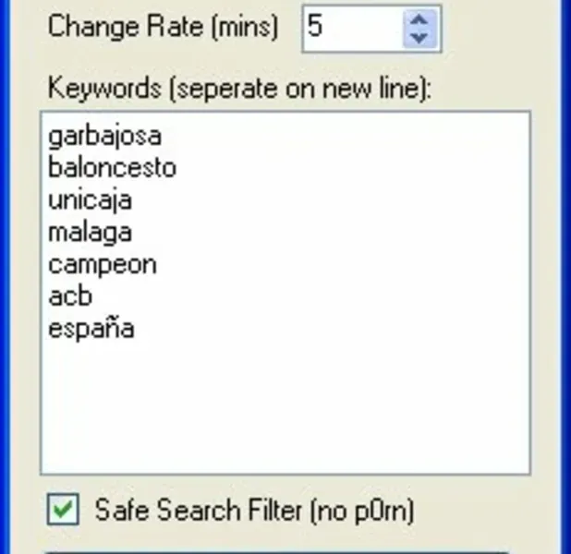Click the "campeon" keyword line
571x554 pixels.
pyautogui.click(x=102, y=264)
